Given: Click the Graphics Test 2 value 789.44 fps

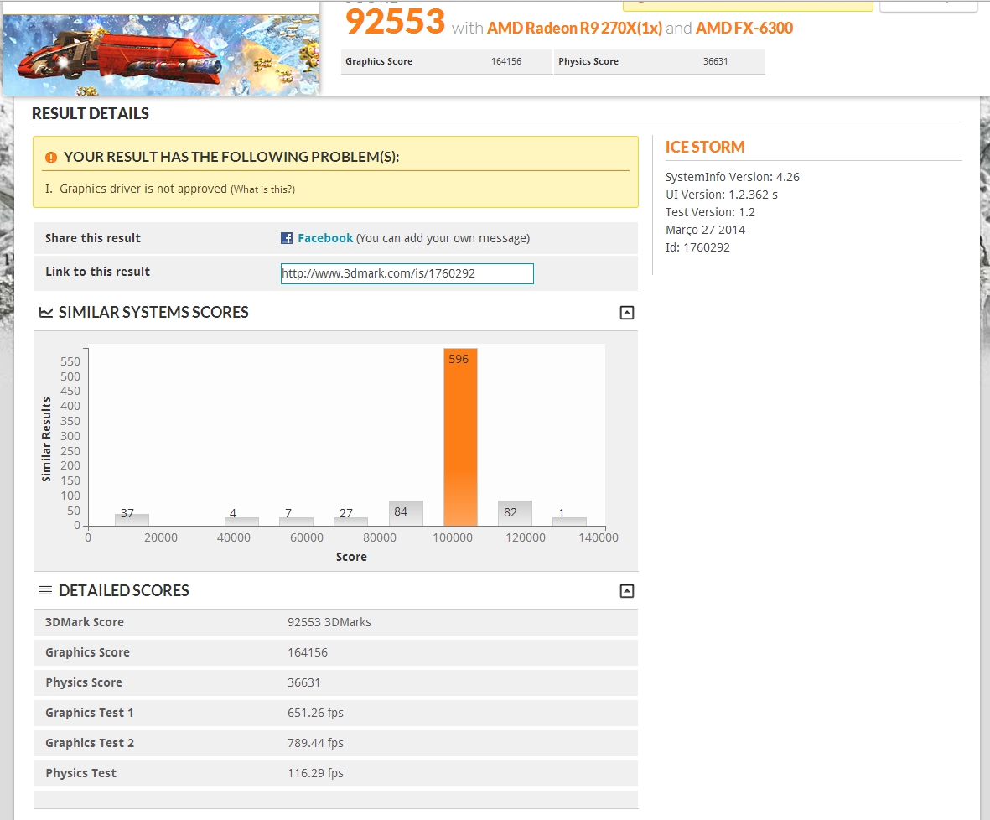Looking at the screenshot, I should pyautogui.click(x=316, y=743).
